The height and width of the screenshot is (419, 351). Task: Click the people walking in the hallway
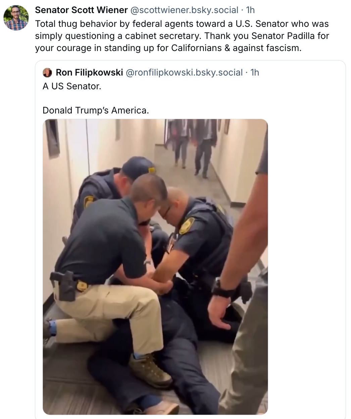coord(192,148)
